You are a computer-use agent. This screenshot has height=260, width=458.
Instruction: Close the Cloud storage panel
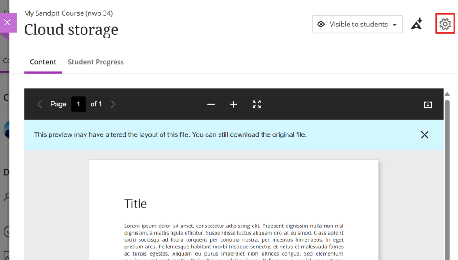pos(8,22)
